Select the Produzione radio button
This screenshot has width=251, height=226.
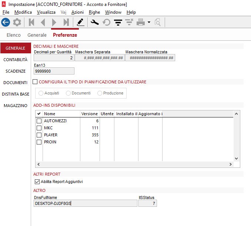(x=100, y=93)
